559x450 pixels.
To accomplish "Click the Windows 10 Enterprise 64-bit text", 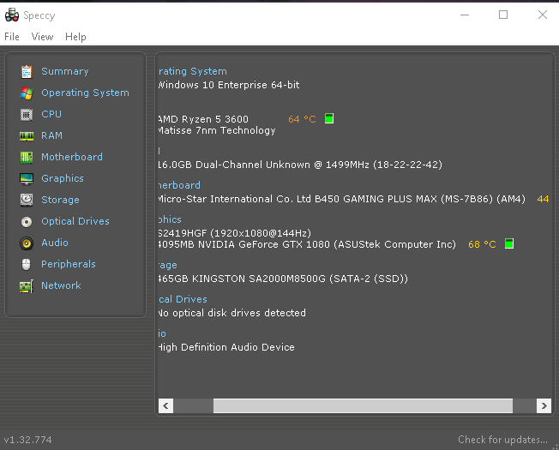I will 229,85.
